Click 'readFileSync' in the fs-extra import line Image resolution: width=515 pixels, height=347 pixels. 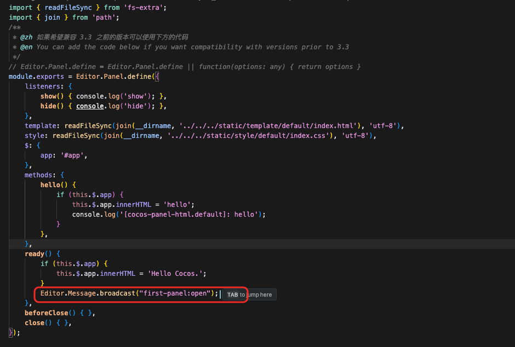68,8
